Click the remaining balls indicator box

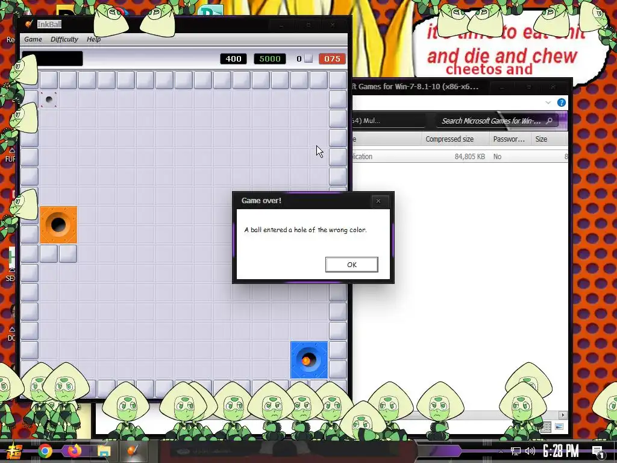click(308, 58)
